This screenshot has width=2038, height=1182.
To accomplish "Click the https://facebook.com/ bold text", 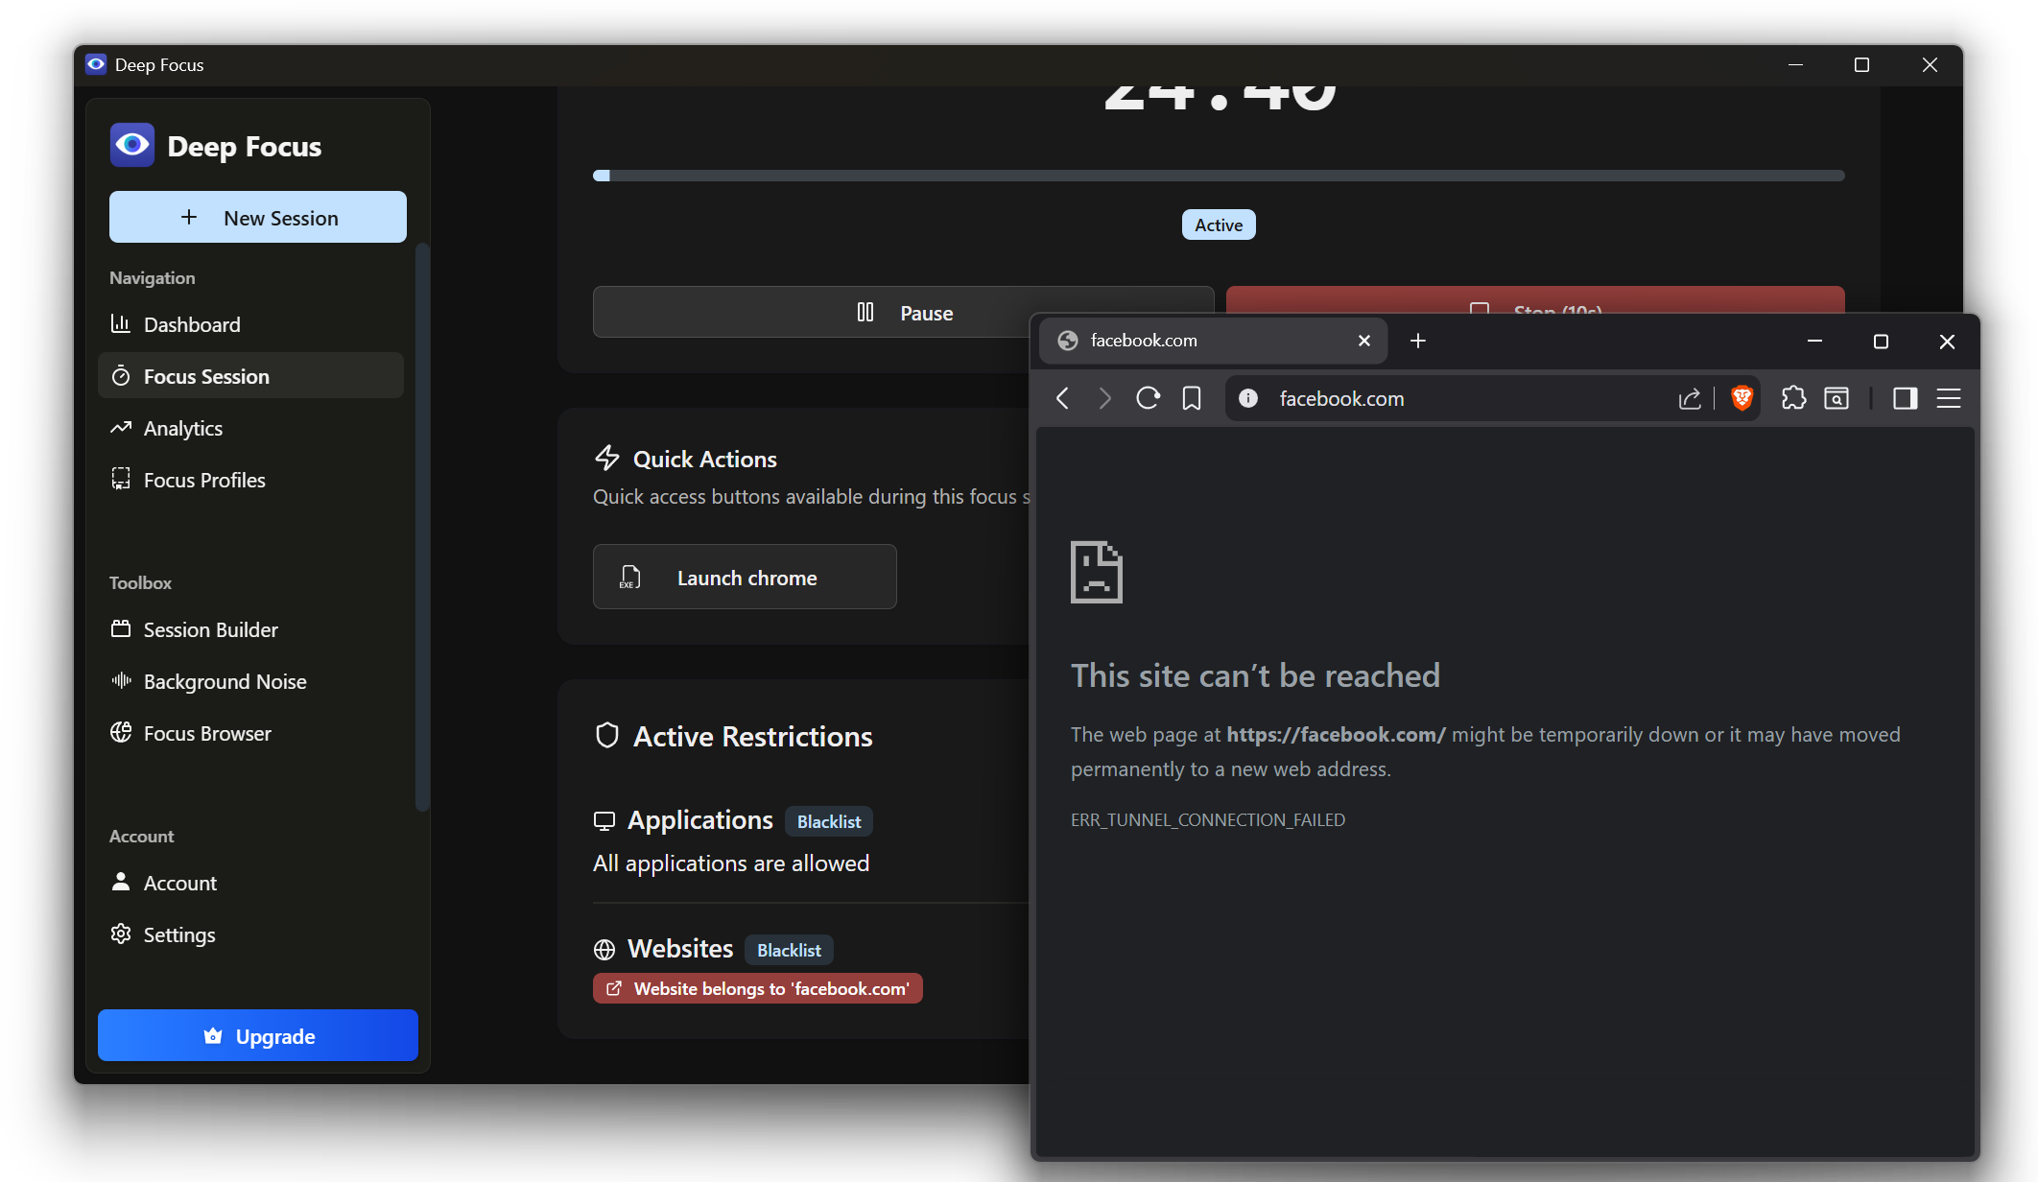I will (x=1337, y=734).
